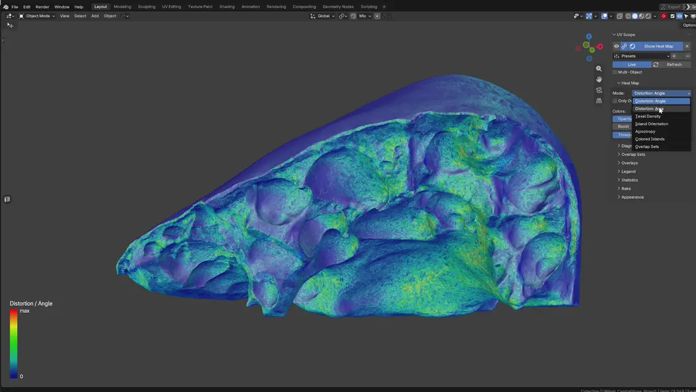Select wireframe viewport shading icon
The height and width of the screenshot is (392, 696).
[x=628, y=16]
